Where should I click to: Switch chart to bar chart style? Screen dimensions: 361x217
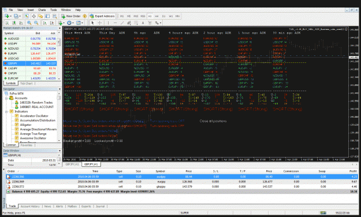(x=7, y=23)
